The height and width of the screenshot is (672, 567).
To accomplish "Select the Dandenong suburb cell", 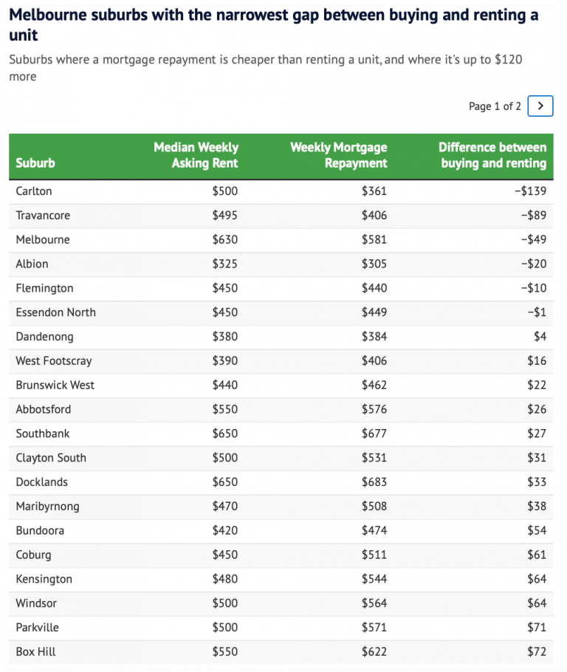I will click(x=44, y=337).
